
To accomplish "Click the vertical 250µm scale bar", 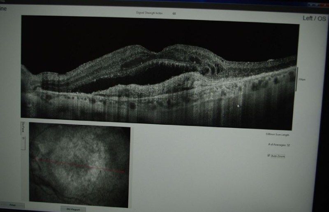I will click(x=297, y=79).
